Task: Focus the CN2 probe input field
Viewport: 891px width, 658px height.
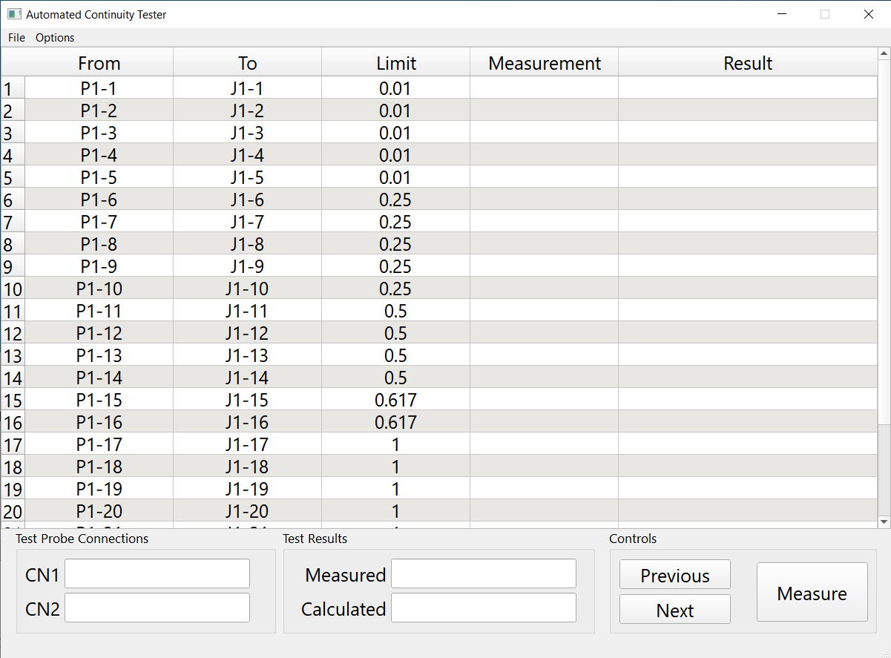Action: click(157, 608)
